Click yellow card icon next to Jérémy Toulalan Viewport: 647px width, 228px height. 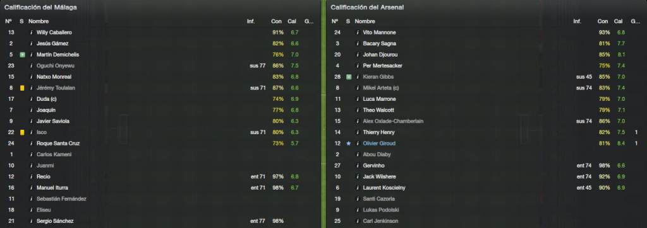click(x=22, y=88)
